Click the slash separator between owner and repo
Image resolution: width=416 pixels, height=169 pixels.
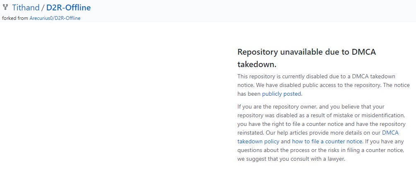point(43,7)
